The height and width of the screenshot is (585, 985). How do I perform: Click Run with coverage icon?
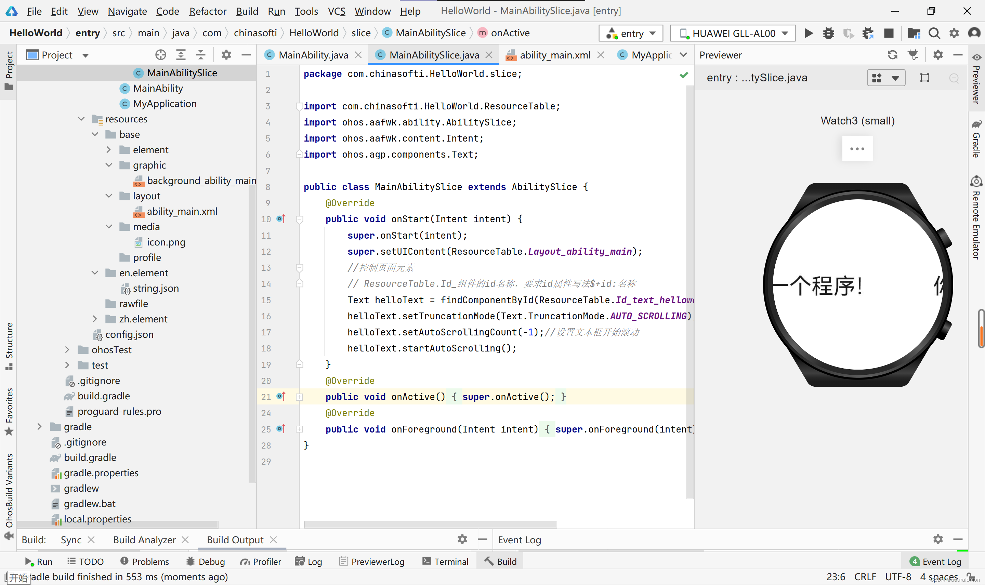(848, 33)
